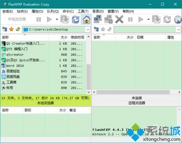Screen dimensions: 182x143
Task: Open the 属性(O) menu
Action: [x=37, y=11]
